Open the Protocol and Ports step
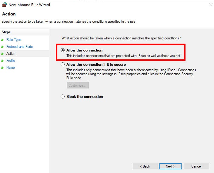 point(19,47)
